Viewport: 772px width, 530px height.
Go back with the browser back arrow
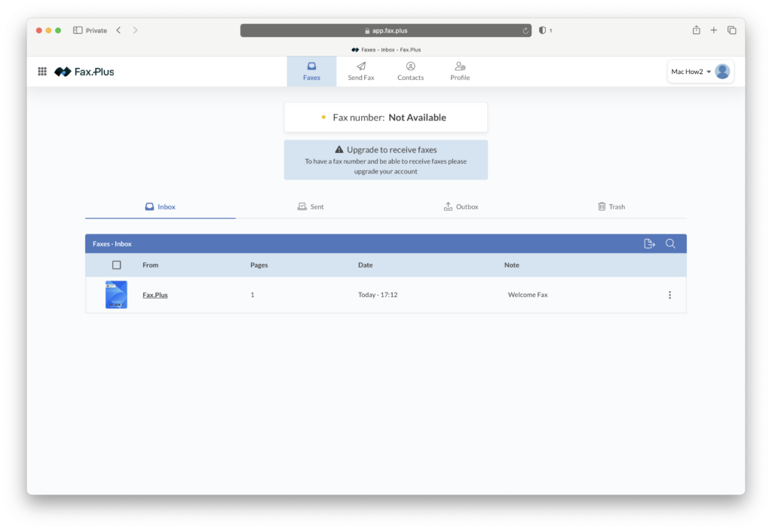point(118,31)
